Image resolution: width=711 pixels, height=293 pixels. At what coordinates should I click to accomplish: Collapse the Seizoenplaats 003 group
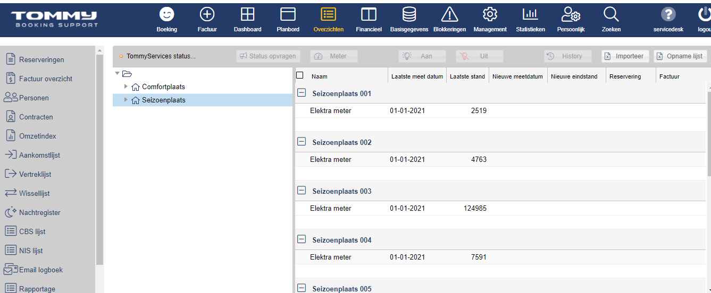click(x=302, y=190)
